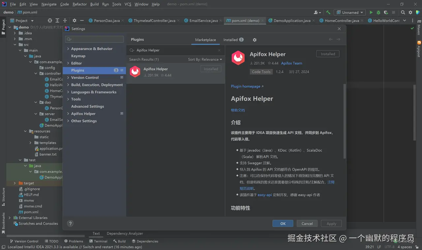Open the Problems tool window
This screenshot has width=422, height=250.
pos(74,241)
